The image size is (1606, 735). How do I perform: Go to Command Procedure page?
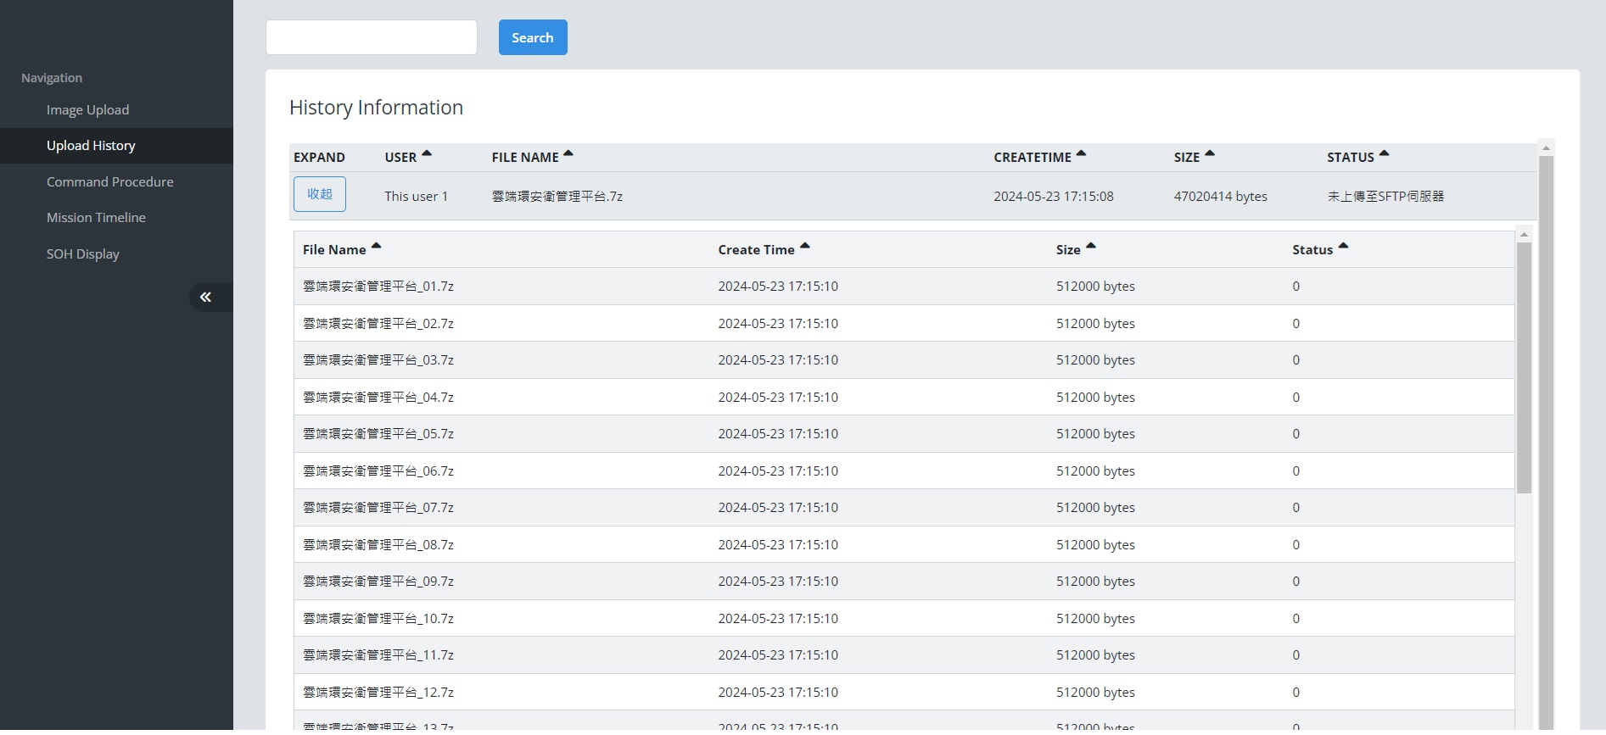coord(109,182)
